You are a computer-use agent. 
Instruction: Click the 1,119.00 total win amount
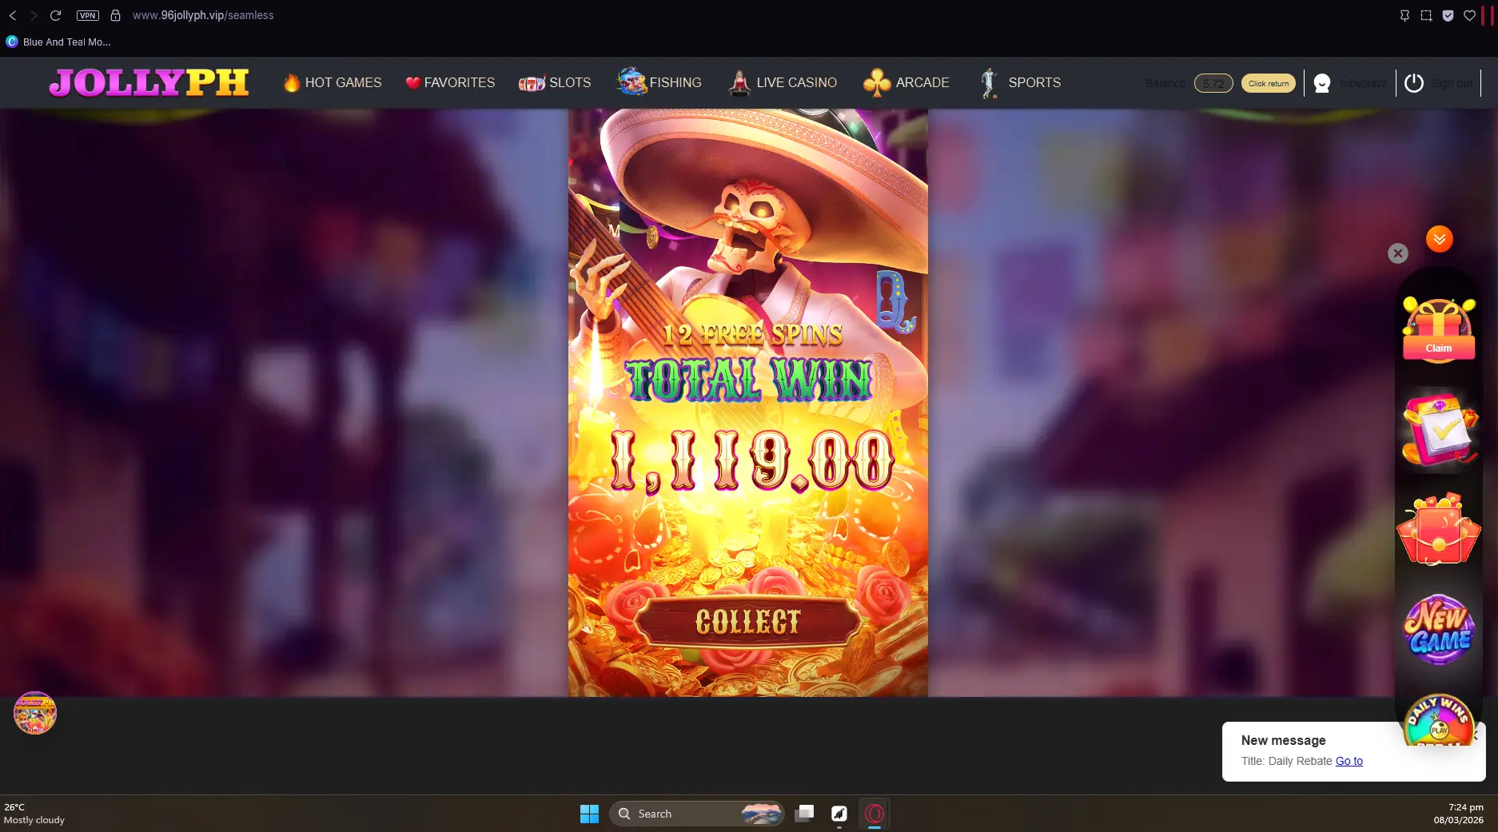751,461
